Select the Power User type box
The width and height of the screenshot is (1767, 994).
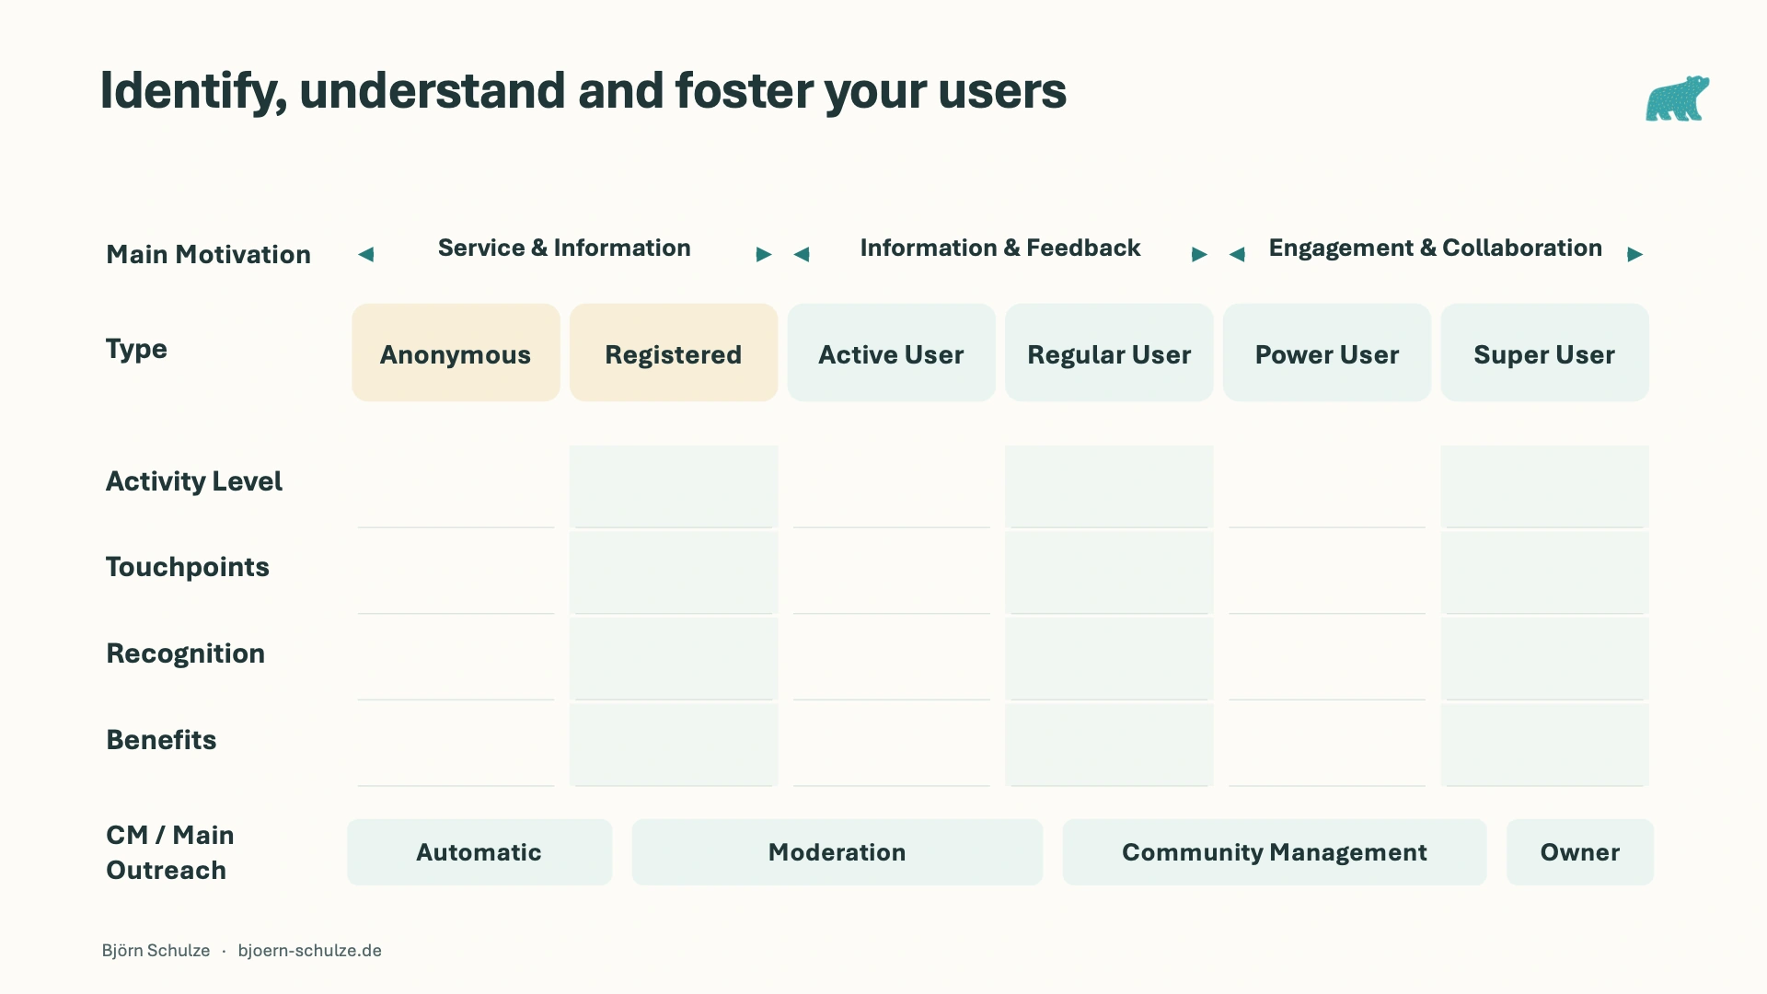coord(1327,353)
